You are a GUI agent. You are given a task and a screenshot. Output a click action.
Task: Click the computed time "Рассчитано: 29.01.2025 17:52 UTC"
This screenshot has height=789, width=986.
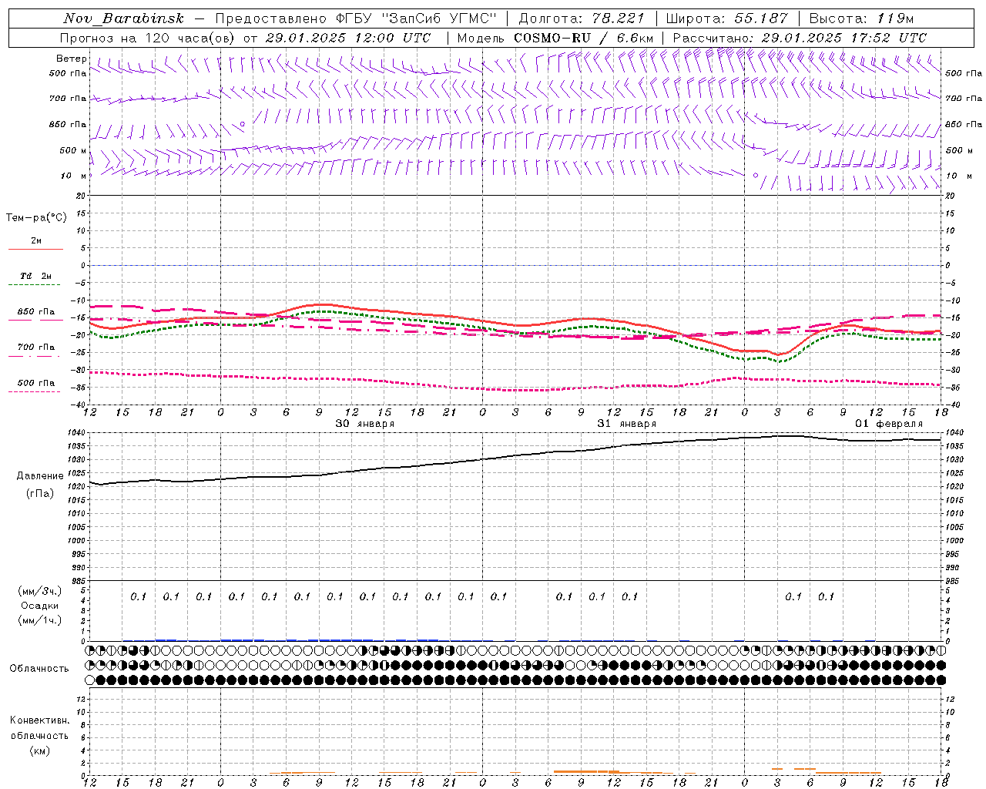coord(800,38)
